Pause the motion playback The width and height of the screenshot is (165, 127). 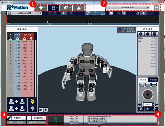(70, 13)
